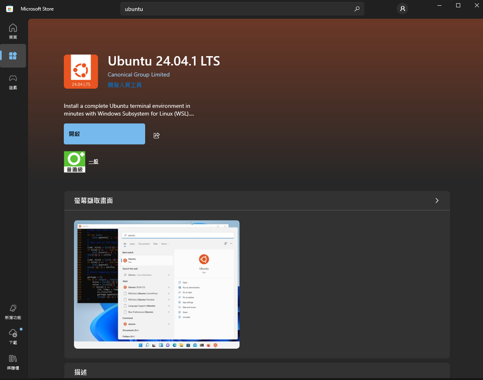The width and height of the screenshot is (483, 380).
Task: Open the user account profile icon
Action: point(402,9)
